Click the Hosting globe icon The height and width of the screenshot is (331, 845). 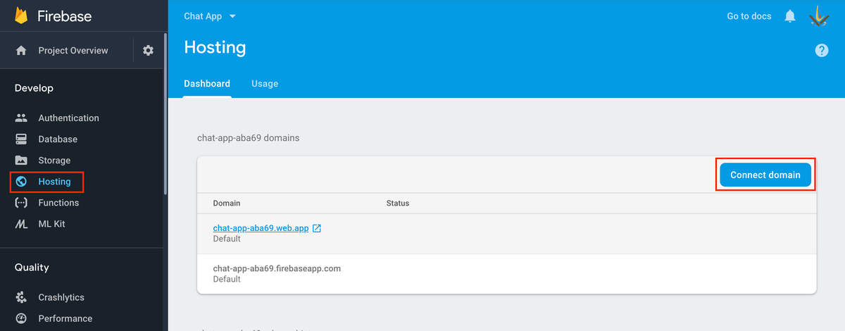coord(21,182)
